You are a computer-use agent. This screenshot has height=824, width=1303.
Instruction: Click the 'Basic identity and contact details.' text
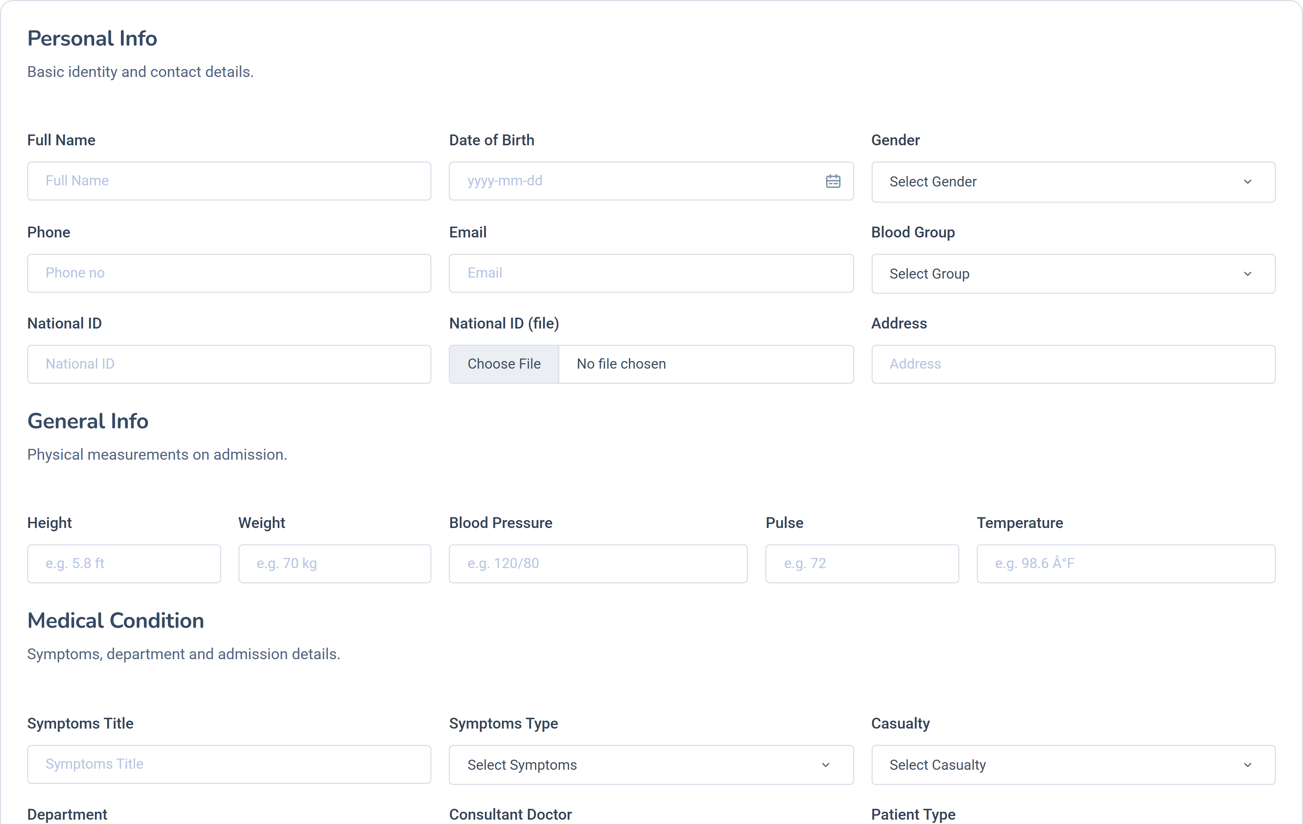point(141,72)
